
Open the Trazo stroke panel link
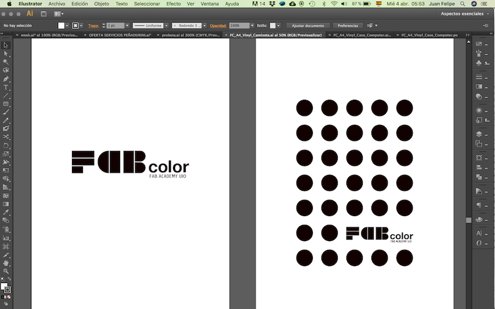[x=93, y=26]
